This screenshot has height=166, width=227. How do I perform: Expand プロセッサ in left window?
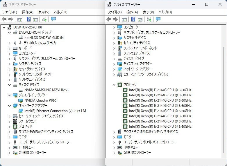coord(10,127)
